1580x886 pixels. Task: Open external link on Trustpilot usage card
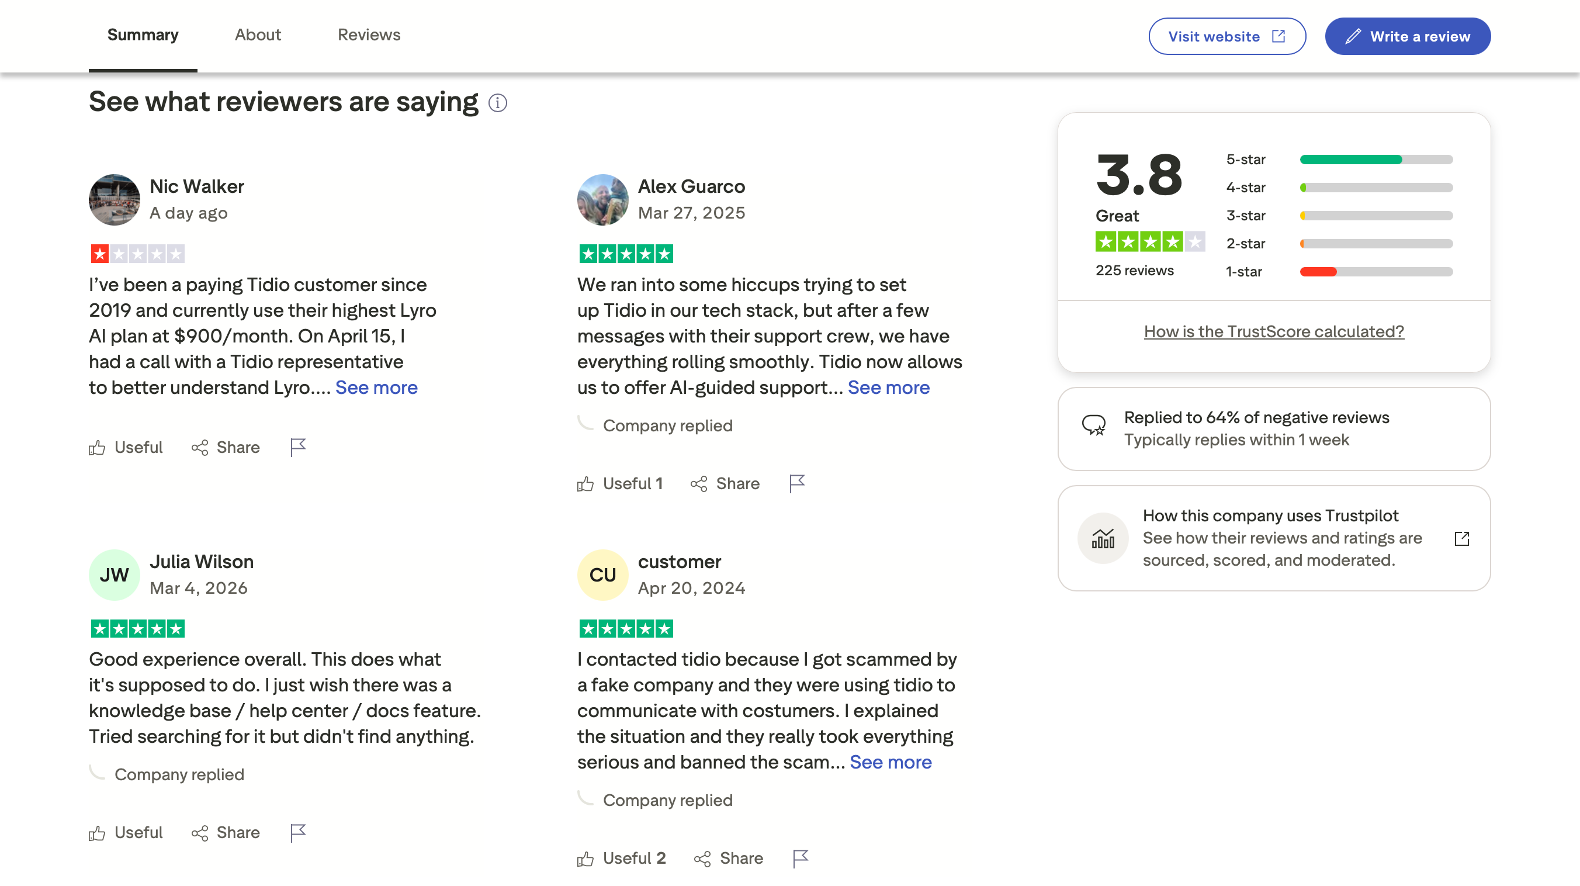(1461, 538)
